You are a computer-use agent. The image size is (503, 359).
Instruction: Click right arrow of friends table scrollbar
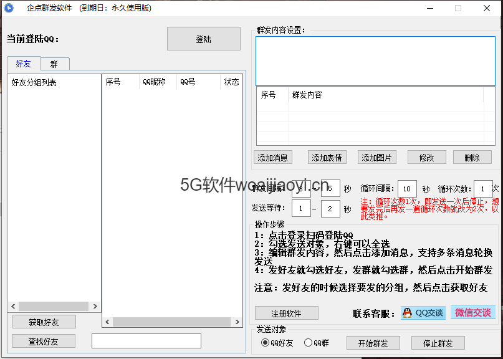coord(237,322)
